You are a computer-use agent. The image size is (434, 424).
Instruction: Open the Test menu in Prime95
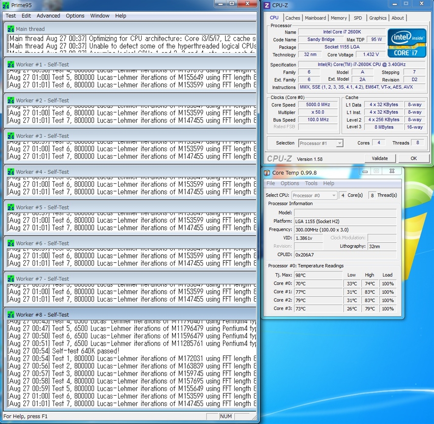11,16
